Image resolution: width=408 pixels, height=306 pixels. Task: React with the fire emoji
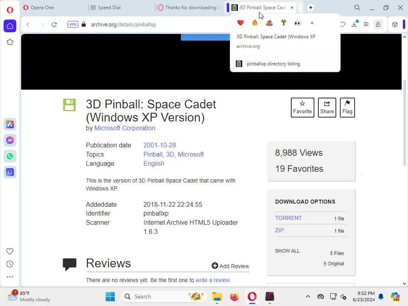pos(255,23)
